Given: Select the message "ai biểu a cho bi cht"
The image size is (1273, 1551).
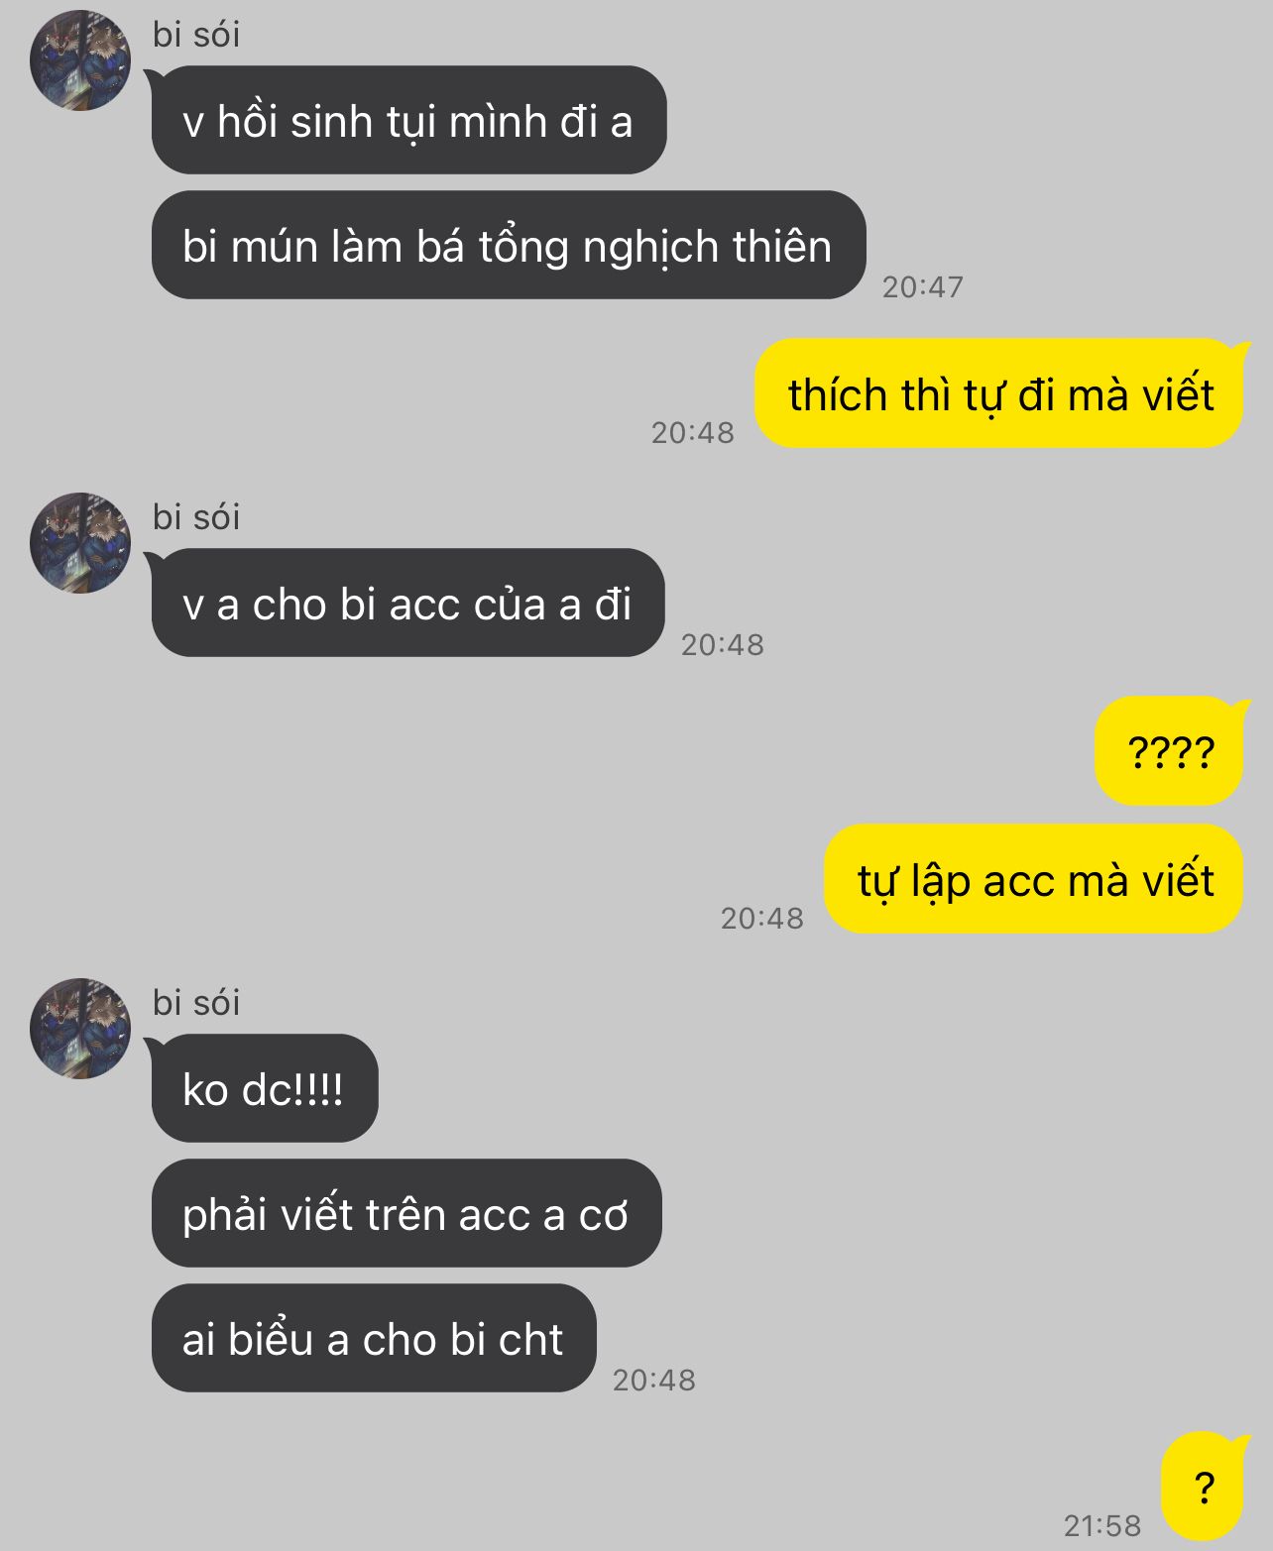Looking at the screenshot, I should pos(374,1339).
